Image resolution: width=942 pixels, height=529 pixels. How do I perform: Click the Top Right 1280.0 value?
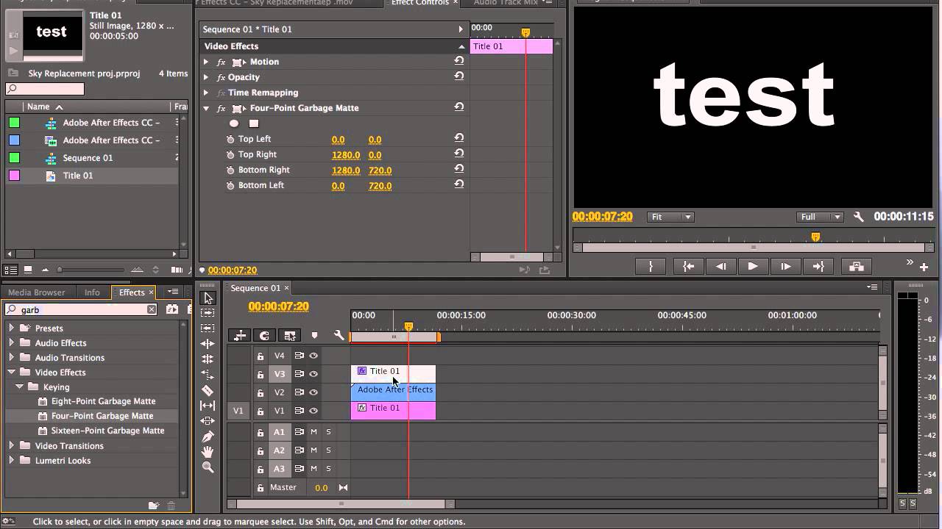tap(346, 155)
